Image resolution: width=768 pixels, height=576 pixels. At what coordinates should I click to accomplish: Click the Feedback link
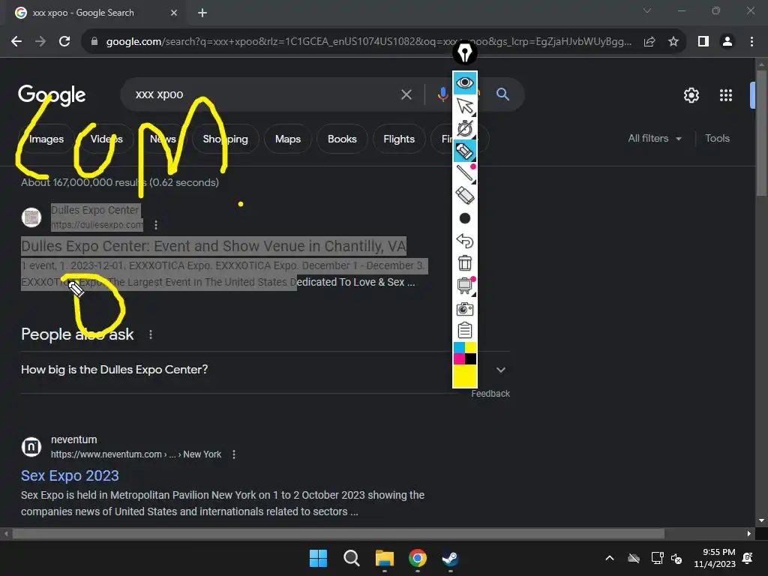click(490, 394)
